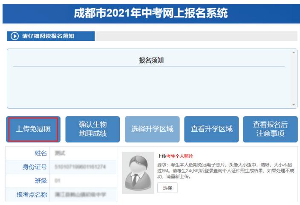The width and height of the screenshot is (300, 205).
Task: View 查看报名后注意事项 button
Action: coord(270,129)
